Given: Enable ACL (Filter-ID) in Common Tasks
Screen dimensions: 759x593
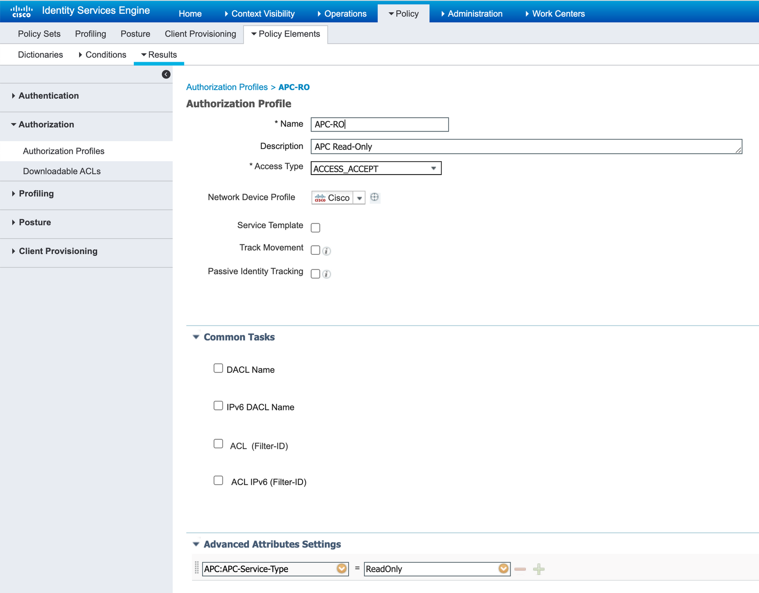Looking at the screenshot, I should [218, 443].
